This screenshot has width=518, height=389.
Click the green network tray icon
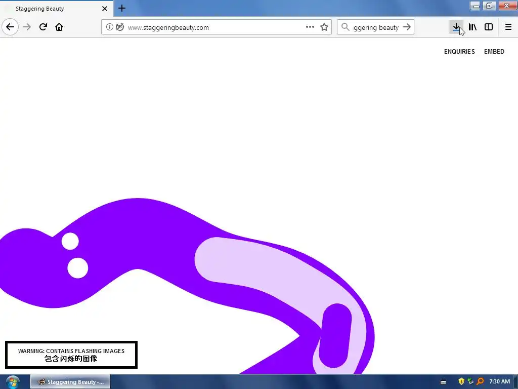point(471,382)
